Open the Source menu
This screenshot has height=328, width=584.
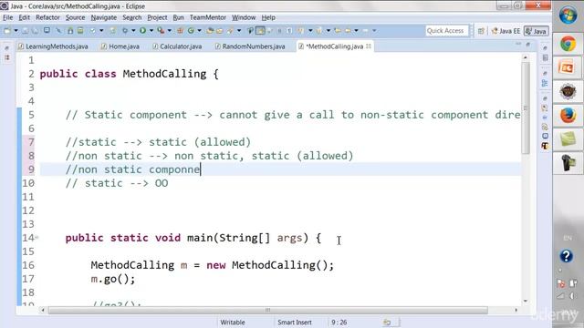pos(75,17)
